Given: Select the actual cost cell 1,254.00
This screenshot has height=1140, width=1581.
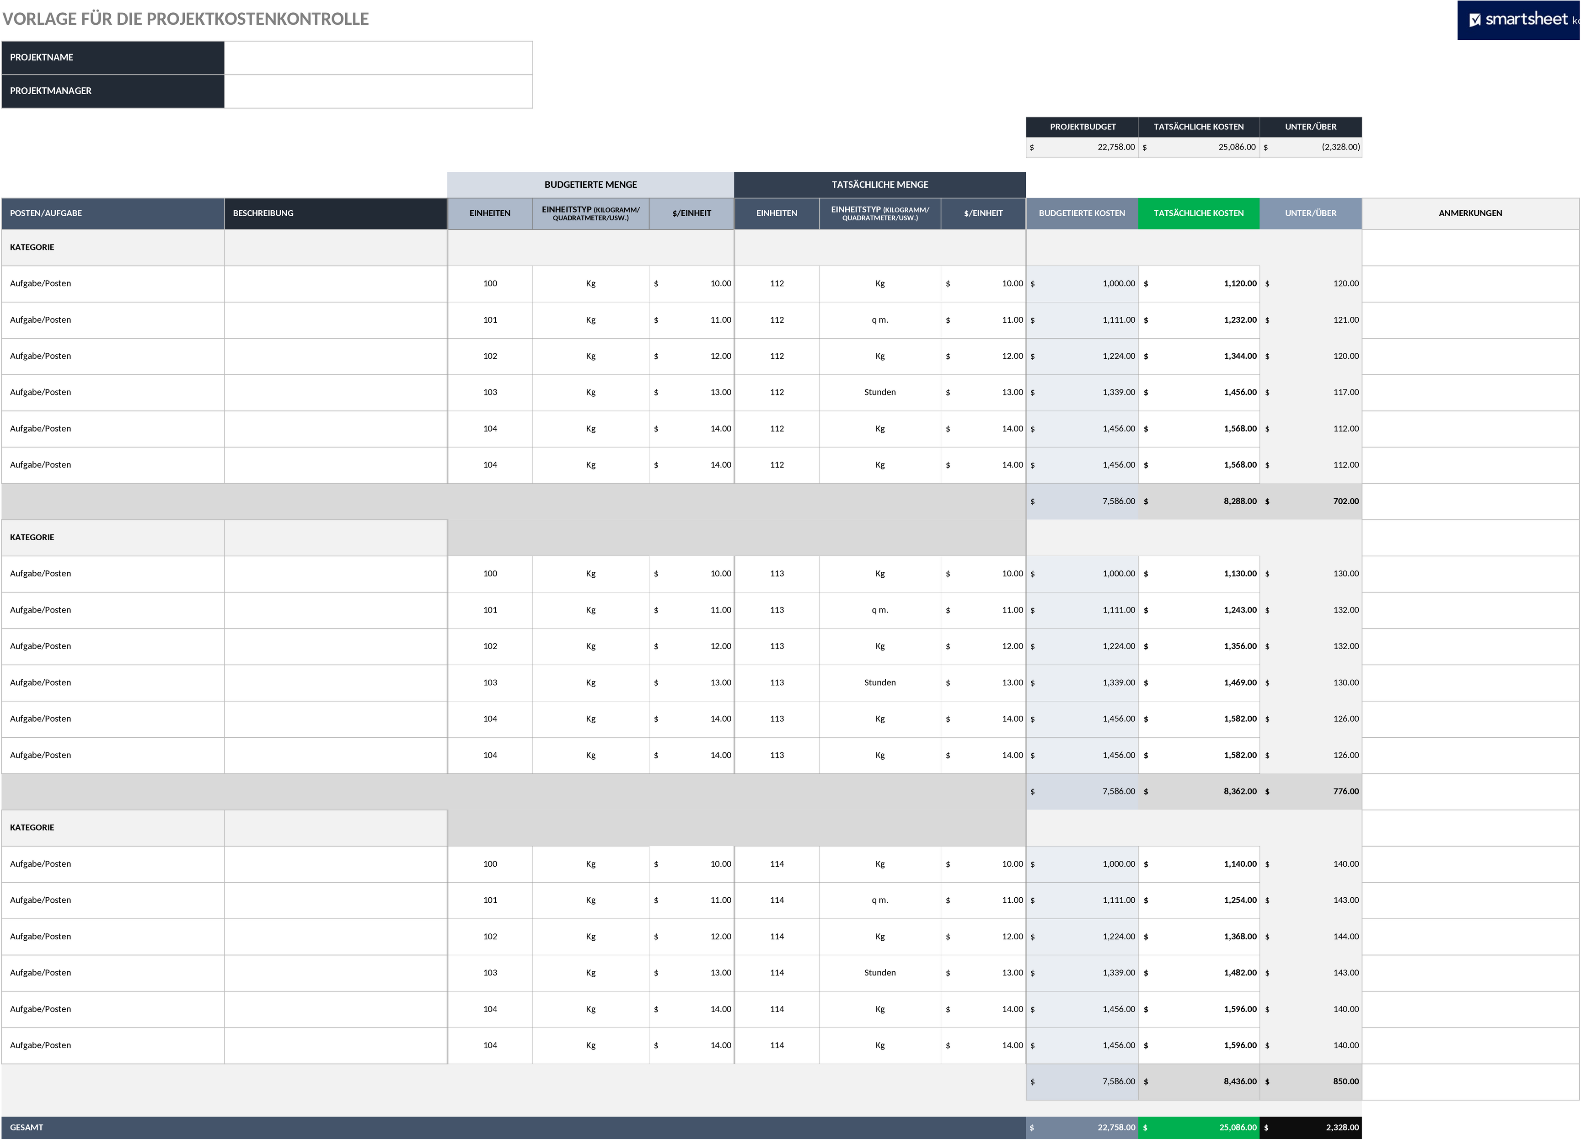Looking at the screenshot, I should tap(1199, 900).
